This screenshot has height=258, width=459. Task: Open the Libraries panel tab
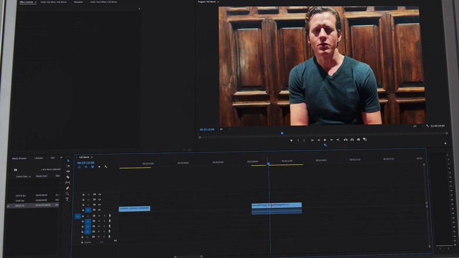tap(39, 158)
